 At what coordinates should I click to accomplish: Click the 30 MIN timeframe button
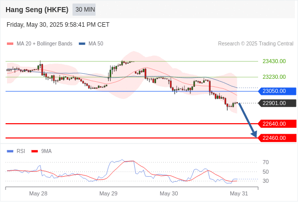(84, 10)
